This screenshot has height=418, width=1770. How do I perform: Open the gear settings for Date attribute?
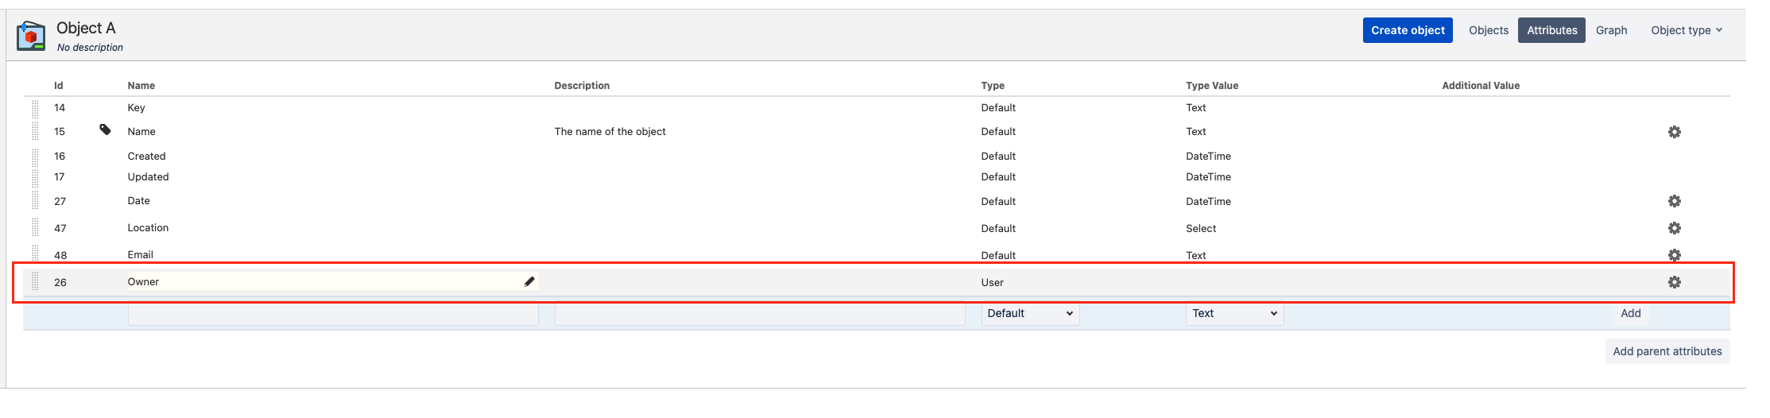pyautogui.click(x=1674, y=201)
